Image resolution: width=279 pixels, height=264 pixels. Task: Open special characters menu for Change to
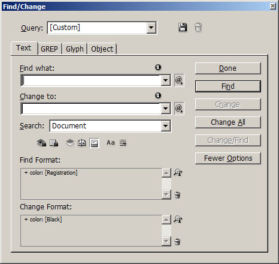(179, 109)
